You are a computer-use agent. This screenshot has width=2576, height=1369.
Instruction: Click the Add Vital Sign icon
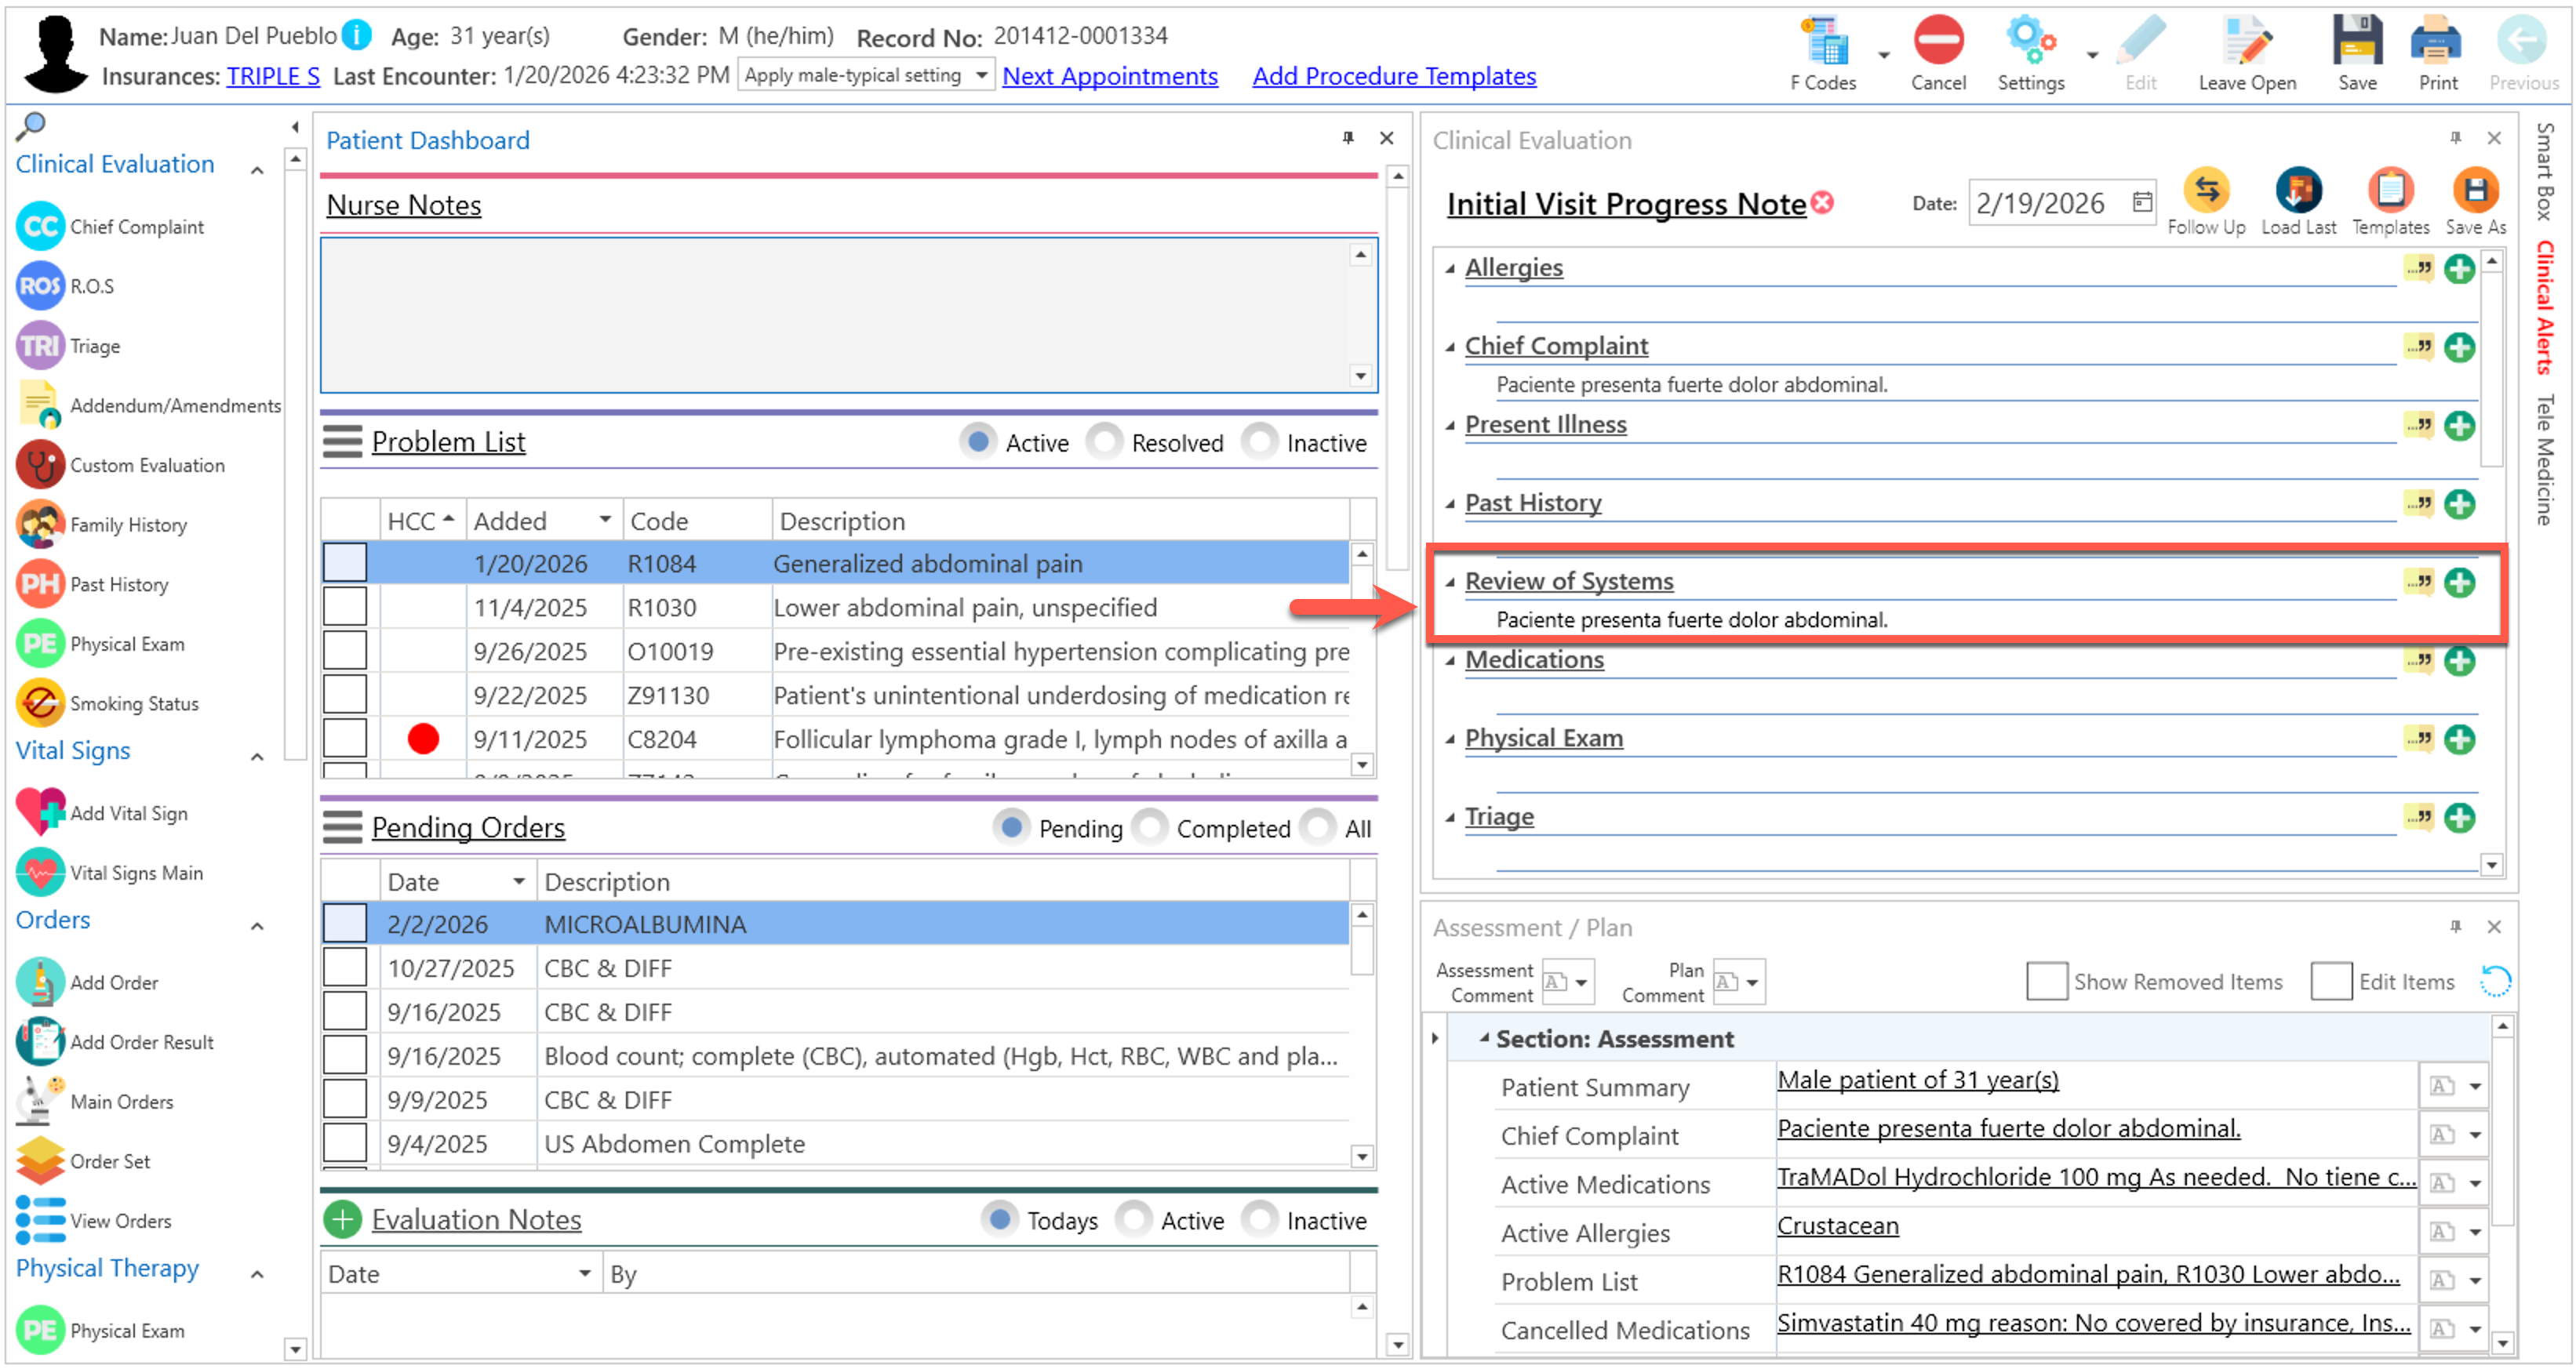[40, 812]
